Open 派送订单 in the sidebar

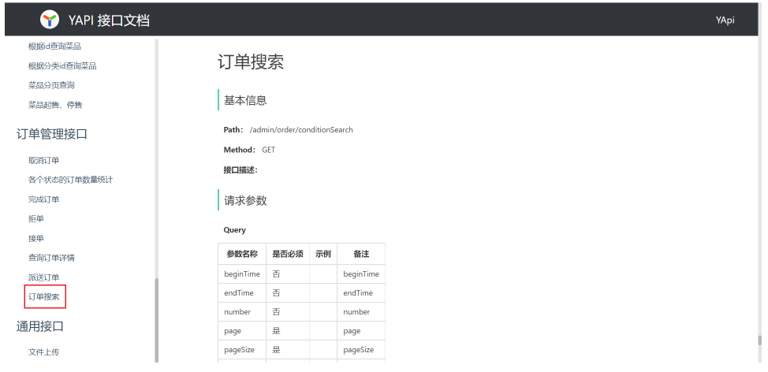tap(43, 277)
